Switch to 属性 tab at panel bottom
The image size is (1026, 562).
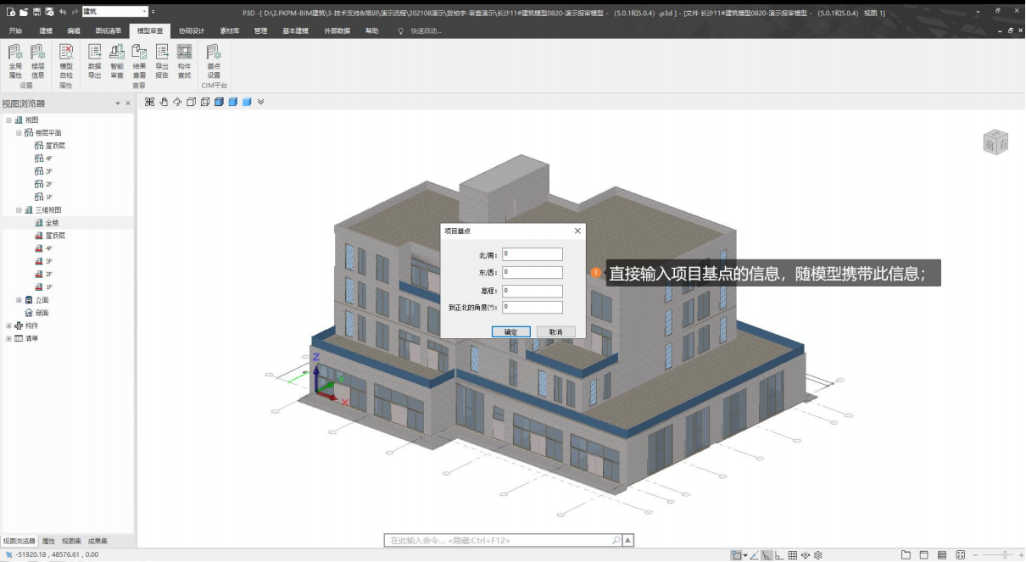pos(48,541)
